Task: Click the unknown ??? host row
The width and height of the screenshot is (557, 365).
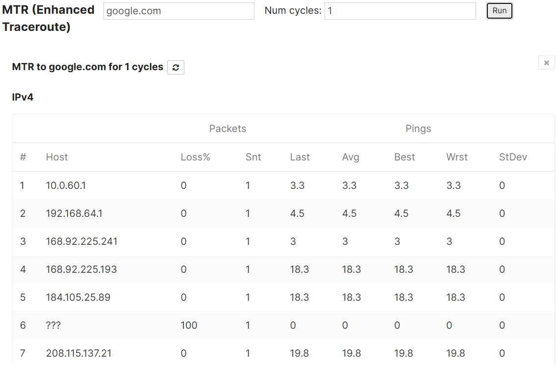Action: pos(283,325)
